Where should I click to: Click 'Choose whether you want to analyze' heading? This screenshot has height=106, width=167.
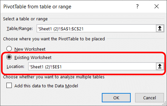tap(54, 77)
